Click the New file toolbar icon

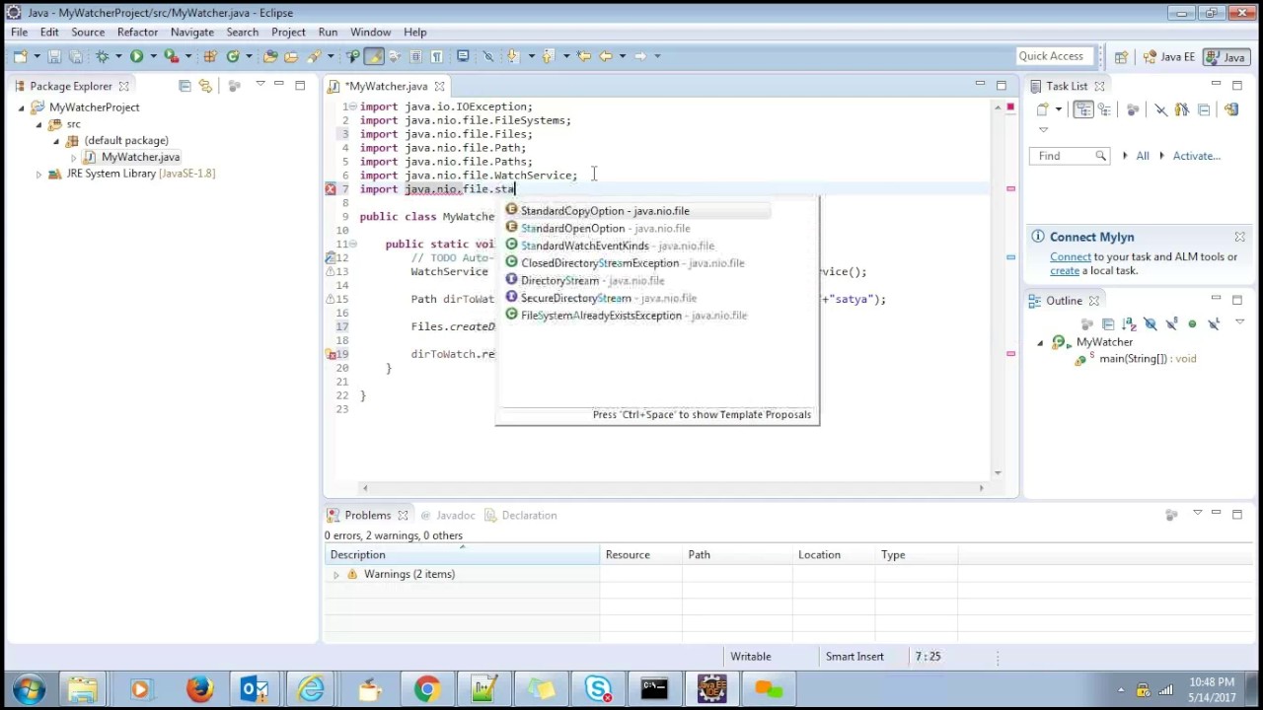point(19,56)
